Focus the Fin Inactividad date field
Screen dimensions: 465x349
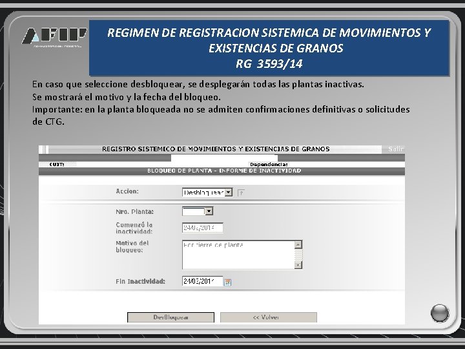point(203,281)
